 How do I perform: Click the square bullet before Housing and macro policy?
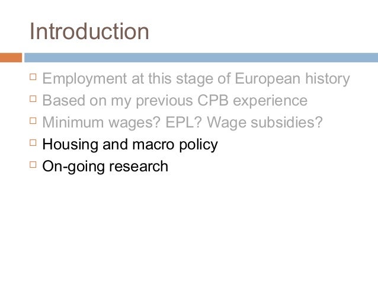(33, 143)
